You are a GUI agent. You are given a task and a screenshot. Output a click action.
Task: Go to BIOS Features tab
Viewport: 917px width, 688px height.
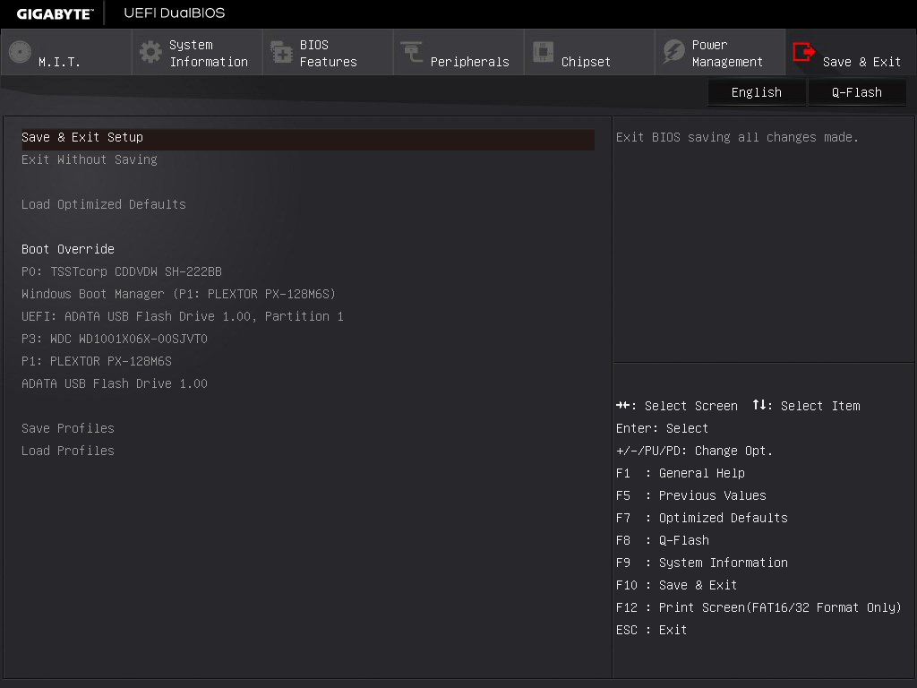point(328,53)
